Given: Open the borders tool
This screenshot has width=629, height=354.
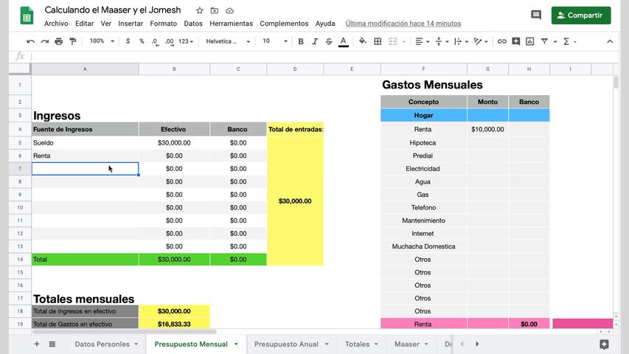Looking at the screenshot, I should click(x=378, y=41).
